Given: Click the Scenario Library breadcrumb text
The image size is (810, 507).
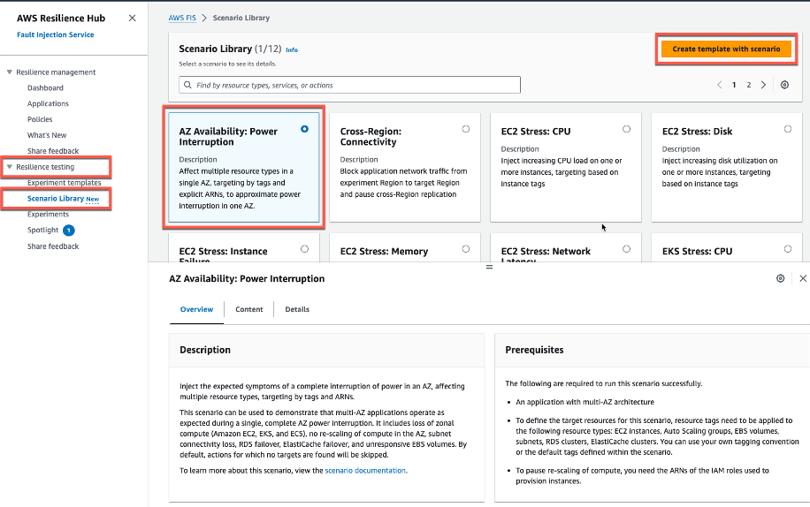Looking at the screenshot, I should [x=241, y=18].
